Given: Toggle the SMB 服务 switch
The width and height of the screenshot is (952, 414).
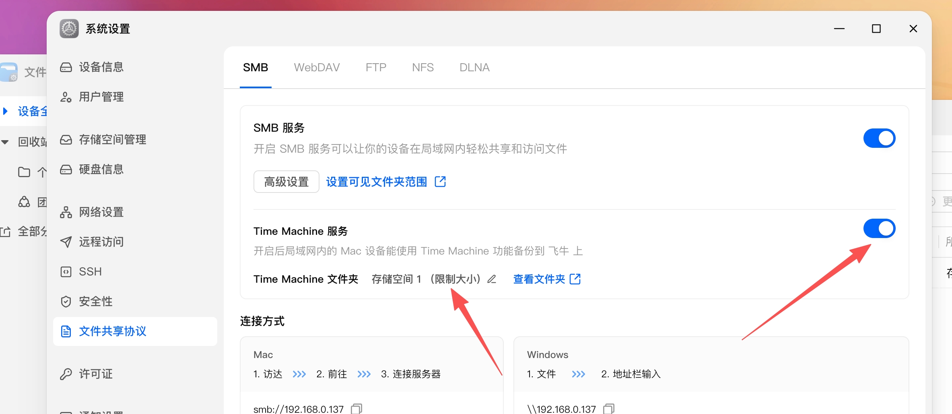Looking at the screenshot, I should [x=879, y=138].
